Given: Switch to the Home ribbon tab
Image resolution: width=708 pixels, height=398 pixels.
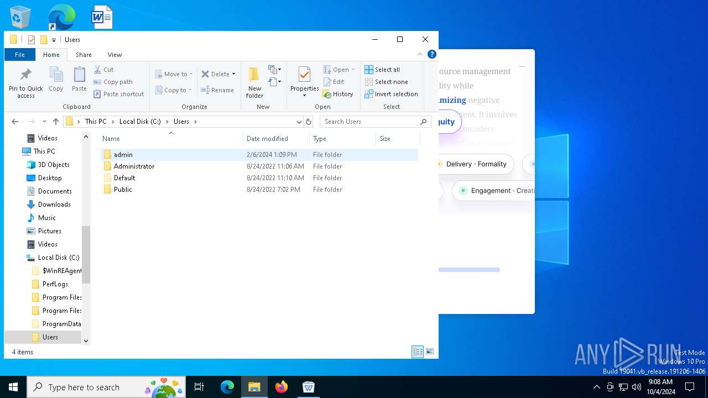Looking at the screenshot, I should coord(51,55).
